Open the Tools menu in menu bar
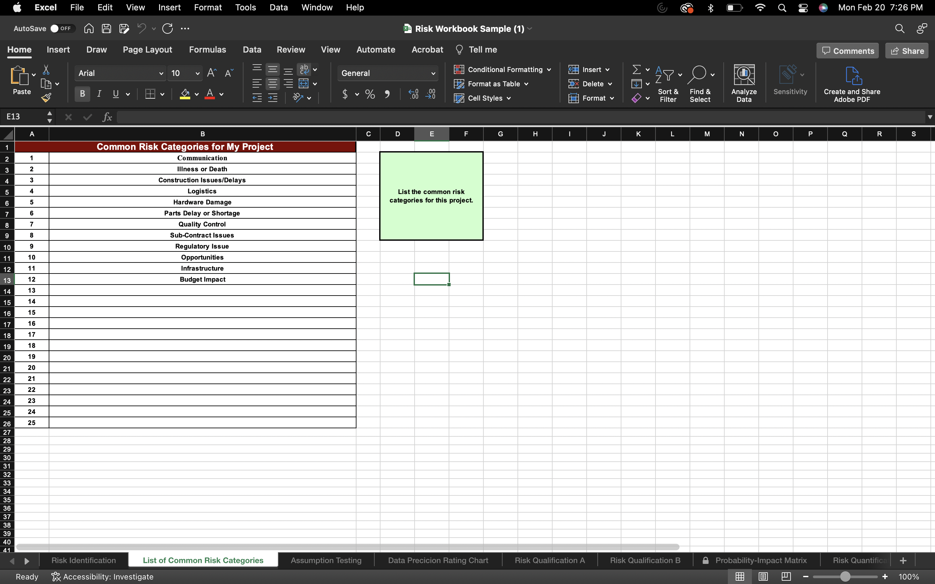Screen dimensions: 935x584 click(245, 8)
